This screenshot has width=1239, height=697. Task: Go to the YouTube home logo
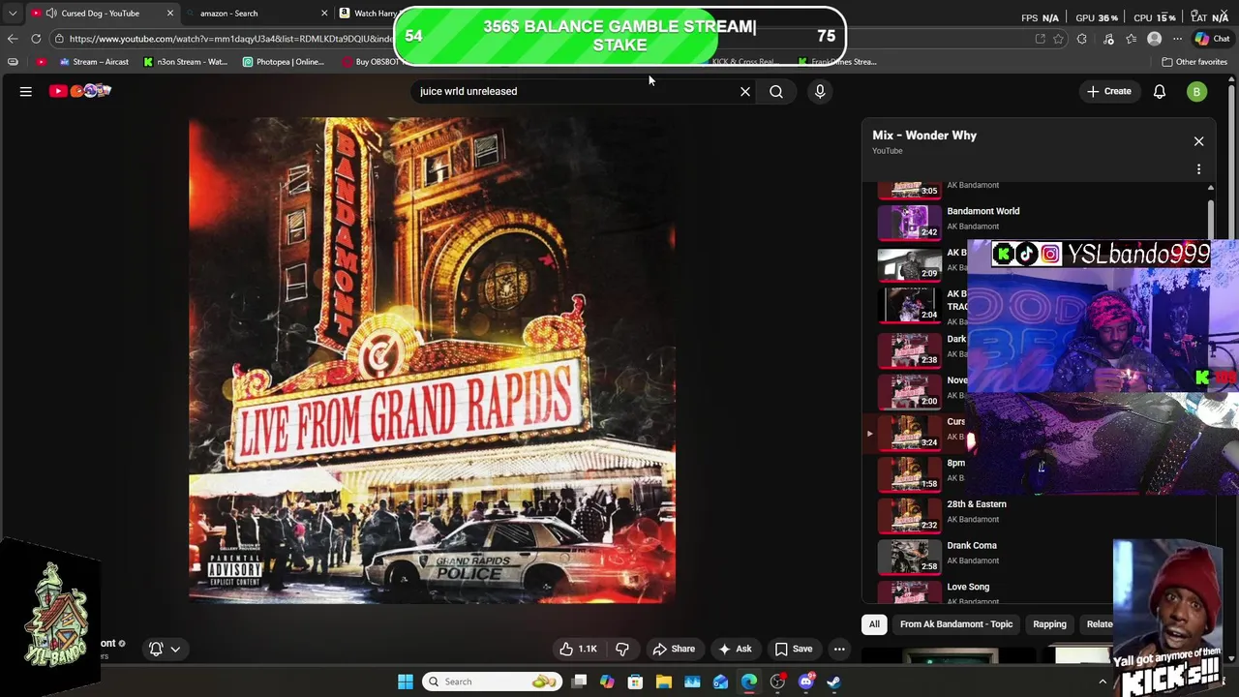(x=80, y=91)
